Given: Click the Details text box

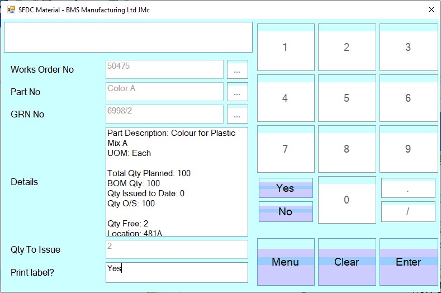Looking at the screenshot, I should (177, 182).
